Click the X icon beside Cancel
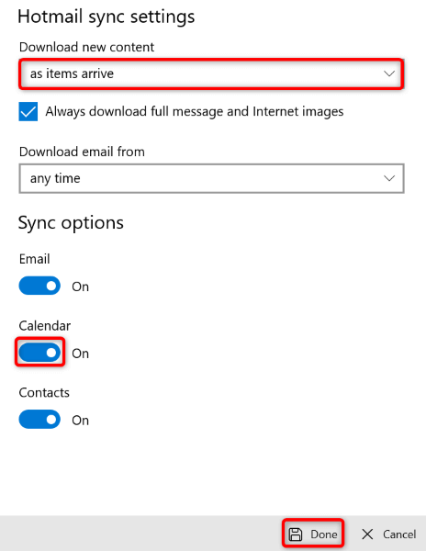 tap(367, 534)
